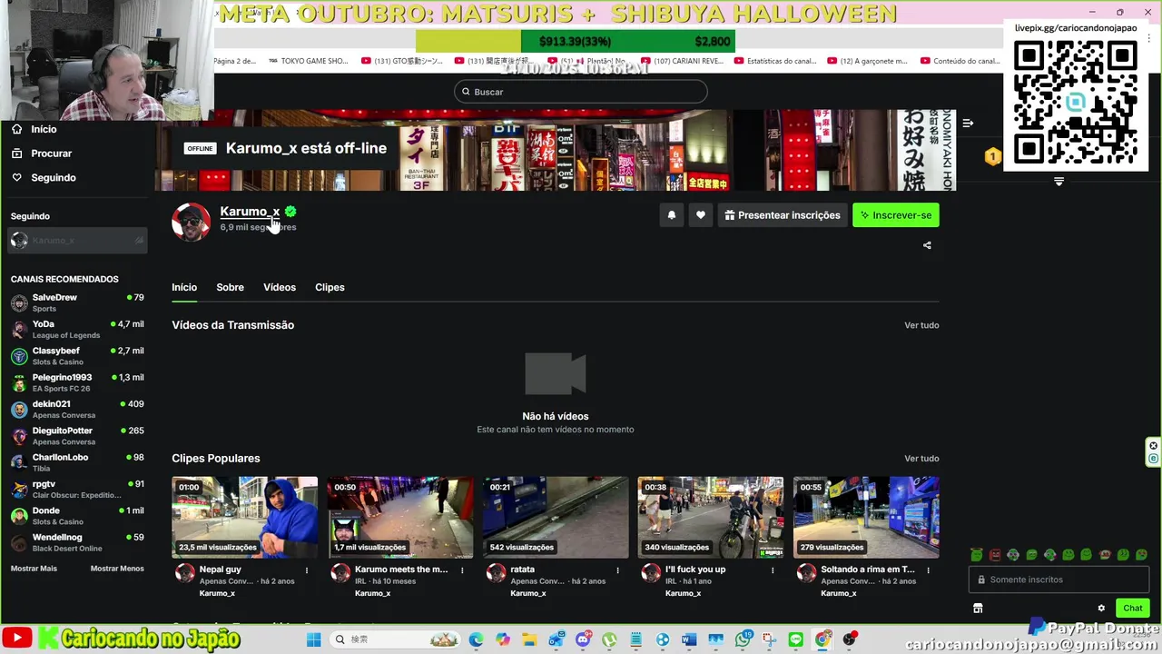Open DieguitoPotter recommended channel
1162x654 pixels.
(77, 436)
